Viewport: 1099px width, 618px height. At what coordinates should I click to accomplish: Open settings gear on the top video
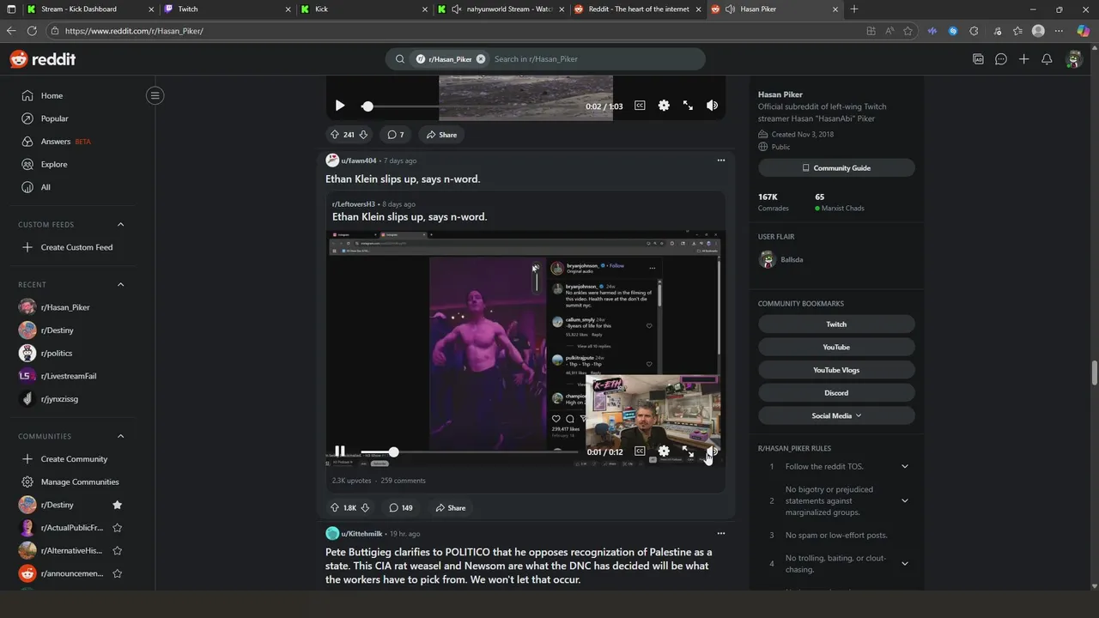click(x=664, y=106)
